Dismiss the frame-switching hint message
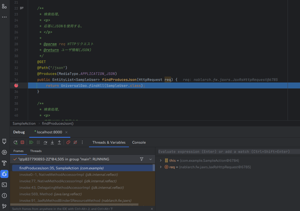Viewport: 300px width, 211px height. click(x=152, y=209)
